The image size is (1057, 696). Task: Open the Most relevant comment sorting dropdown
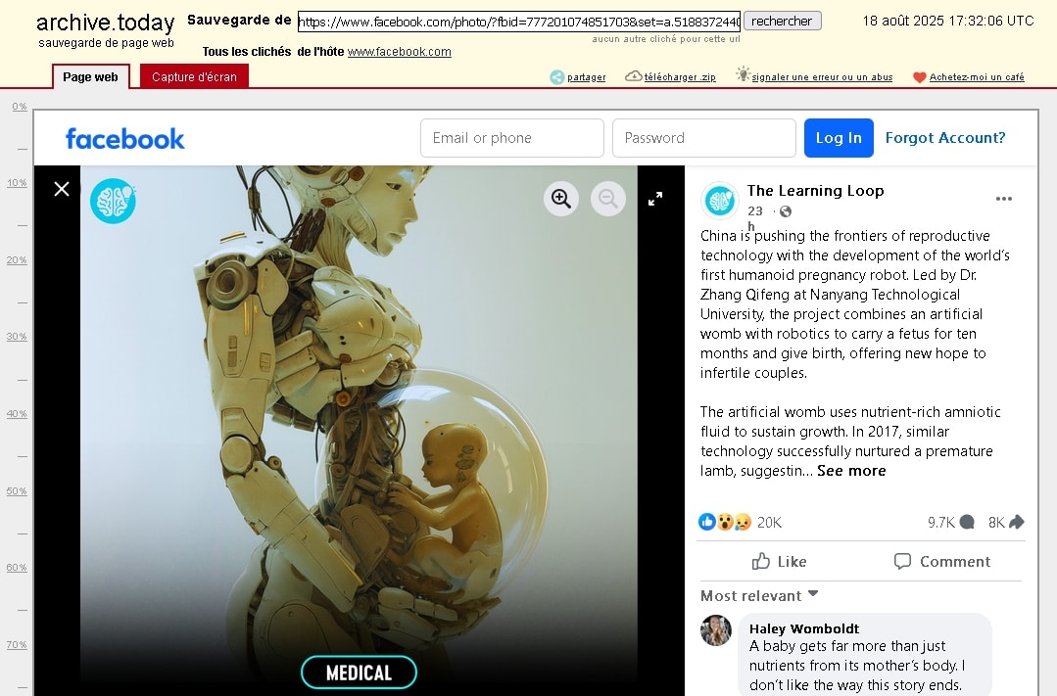[759, 595]
